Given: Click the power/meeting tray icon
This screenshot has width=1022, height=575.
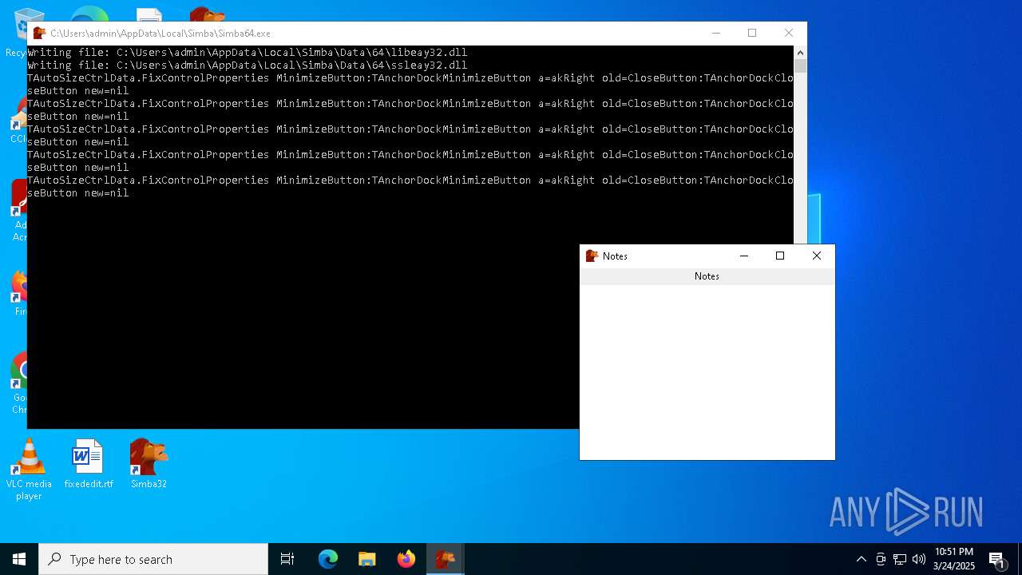Looking at the screenshot, I should click(x=881, y=559).
